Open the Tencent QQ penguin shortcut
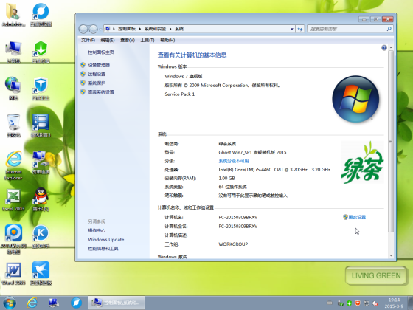Image resolution: width=413 pixels, height=310 pixels. tap(41, 200)
